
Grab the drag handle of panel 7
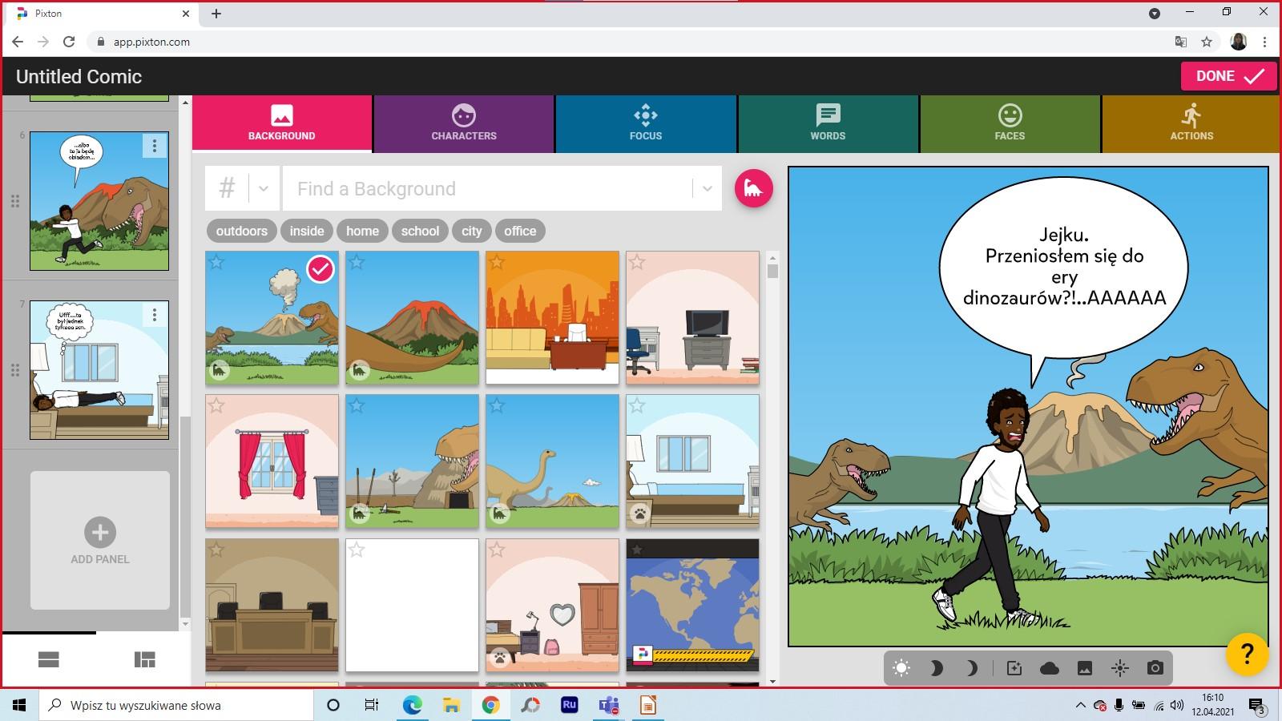[x=14, y=370]
